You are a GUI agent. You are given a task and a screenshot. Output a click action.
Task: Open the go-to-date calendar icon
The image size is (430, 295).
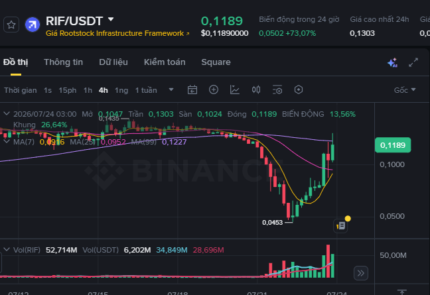[x=192, y=90]
